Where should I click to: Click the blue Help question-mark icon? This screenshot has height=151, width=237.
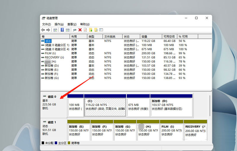click(x=62, y=30)
